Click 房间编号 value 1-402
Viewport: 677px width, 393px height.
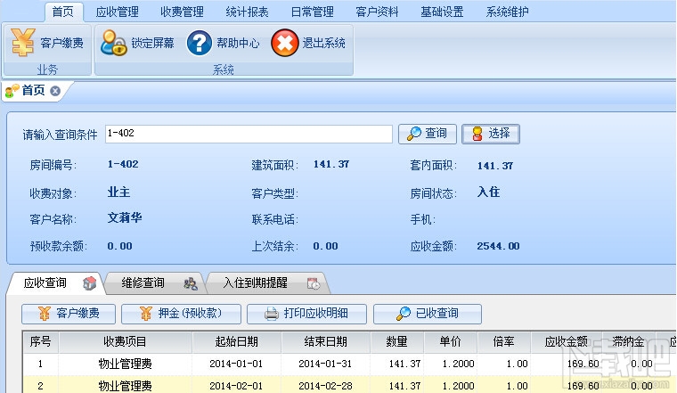click(123, 164)
